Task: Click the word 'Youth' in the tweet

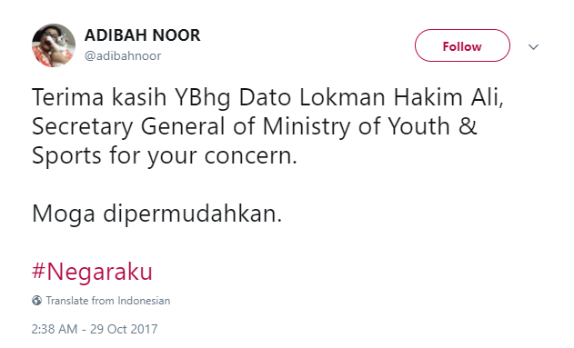Action: point(418,126)
